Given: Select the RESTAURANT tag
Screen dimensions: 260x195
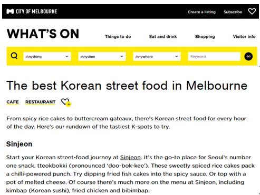Looking at the screenshot, I should (40, 102).
